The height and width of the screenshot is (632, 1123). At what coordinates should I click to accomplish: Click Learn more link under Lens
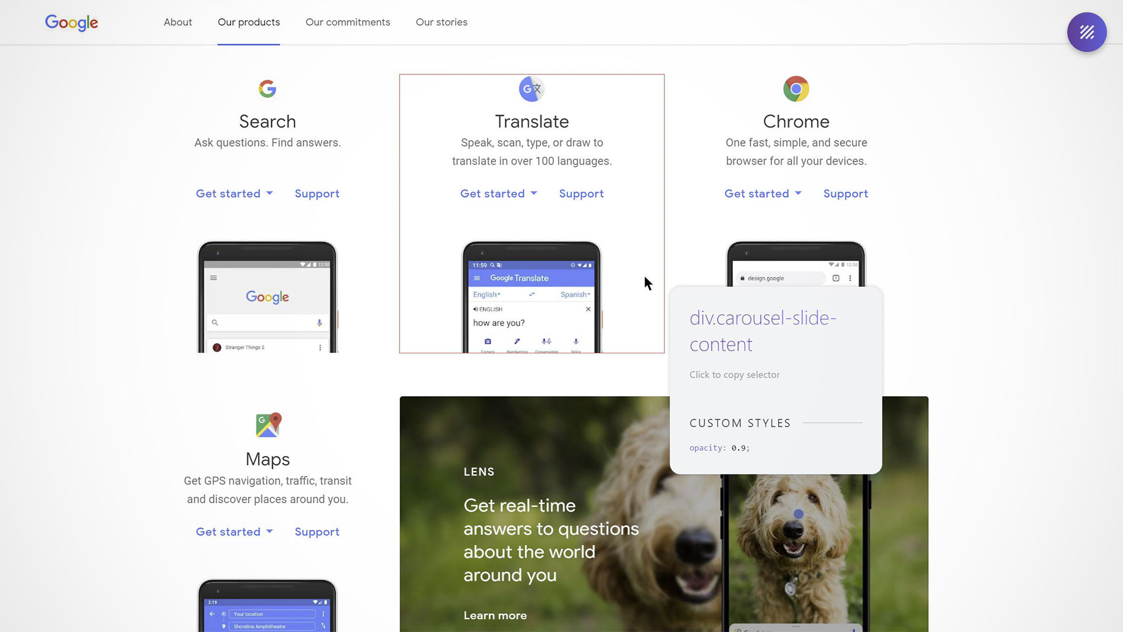495,616
